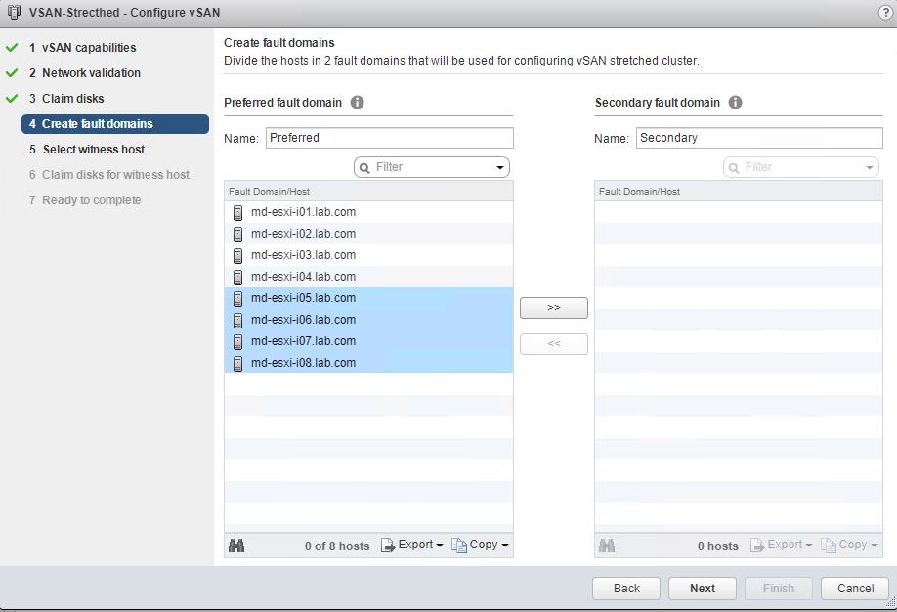897x612 pixels.
Task: Click the Preferred fault domain Name field
Action: pos(390,138)
